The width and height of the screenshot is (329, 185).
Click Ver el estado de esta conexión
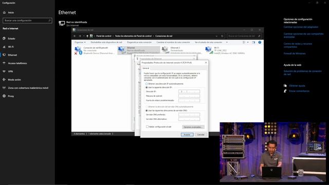208,42
